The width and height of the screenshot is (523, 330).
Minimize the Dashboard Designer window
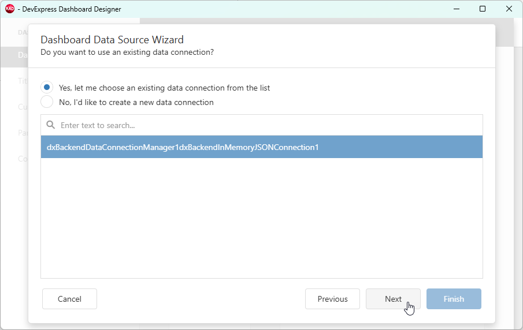click(457, 9)
